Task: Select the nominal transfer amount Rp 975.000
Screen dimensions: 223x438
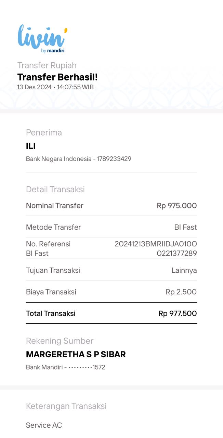Action: [176, 206]
